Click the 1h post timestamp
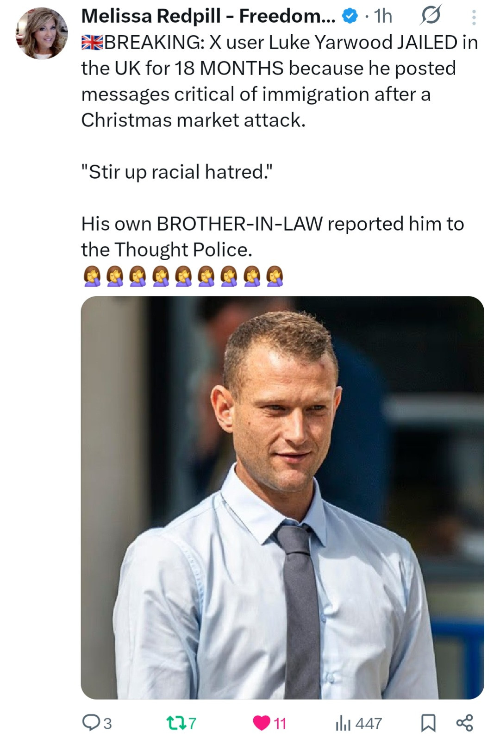Image resolution: width=500 pixels, height=745 pixels. coord(383,17)
